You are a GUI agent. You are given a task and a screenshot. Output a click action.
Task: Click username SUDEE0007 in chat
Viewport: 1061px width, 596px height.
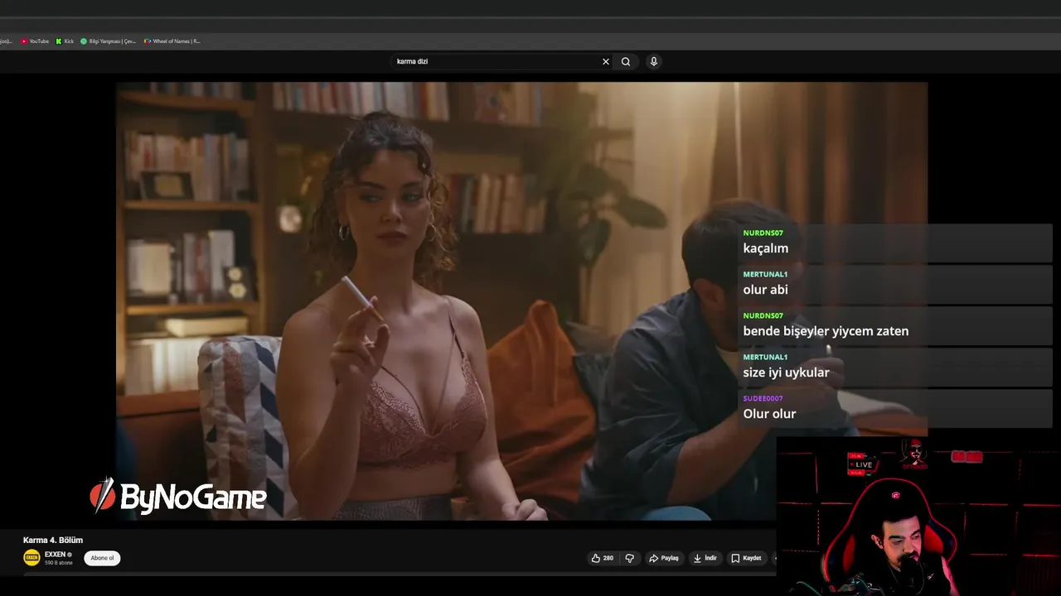(763, 398)
